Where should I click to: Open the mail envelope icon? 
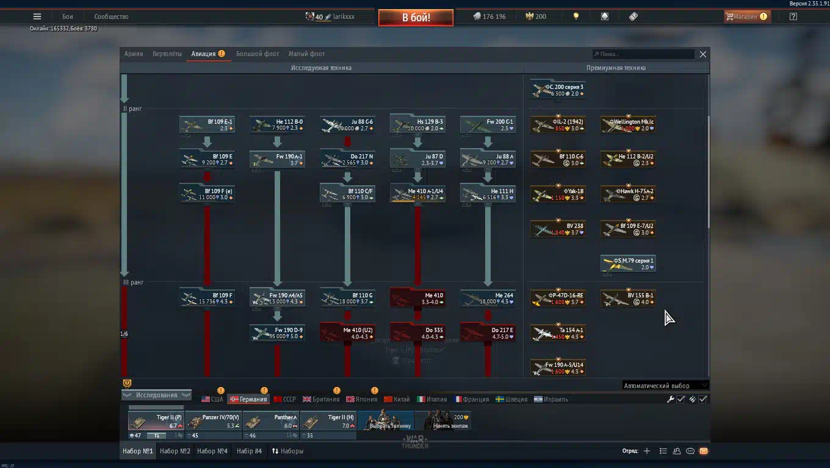704,451
